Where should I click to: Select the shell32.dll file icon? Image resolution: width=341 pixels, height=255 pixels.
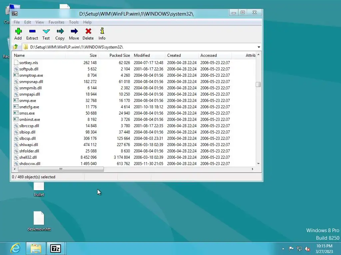click(16, 157)
